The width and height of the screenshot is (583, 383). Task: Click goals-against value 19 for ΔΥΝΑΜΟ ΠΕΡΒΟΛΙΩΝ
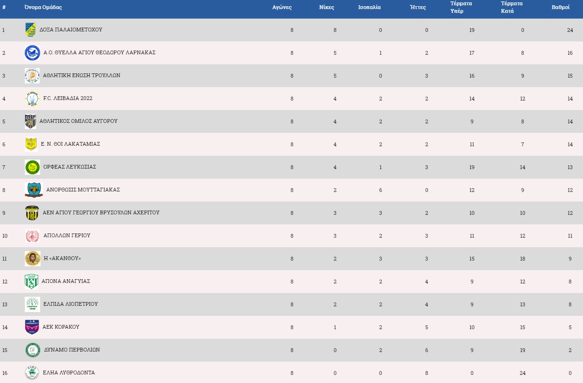point(522,350)
